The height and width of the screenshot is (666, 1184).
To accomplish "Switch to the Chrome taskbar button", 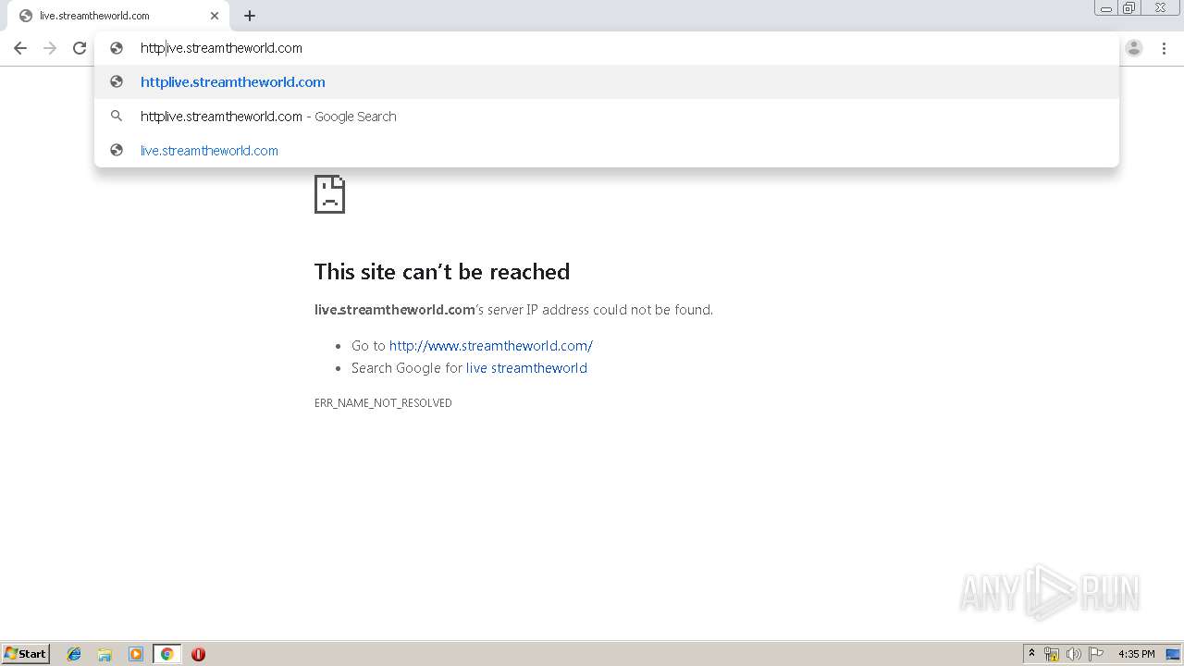I will coord(166,654).
